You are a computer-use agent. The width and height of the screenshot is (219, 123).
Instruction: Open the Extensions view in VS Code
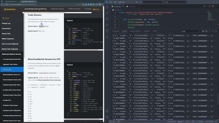pos(107,30)
